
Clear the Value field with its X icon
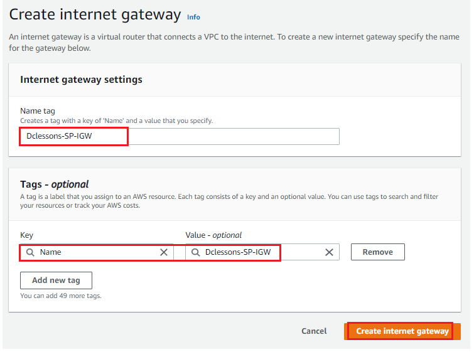click(x=329, y=252)
